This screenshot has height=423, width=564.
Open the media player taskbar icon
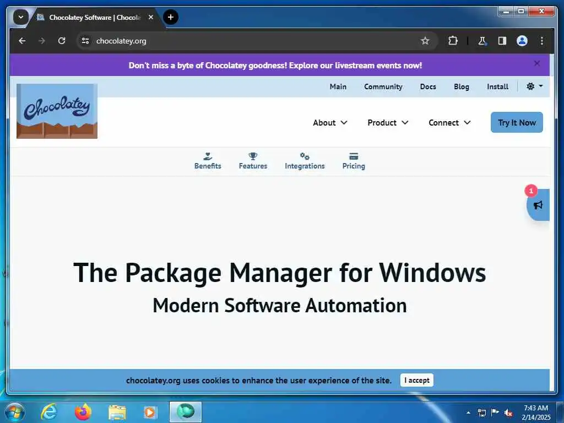click(x=150, y=413)
